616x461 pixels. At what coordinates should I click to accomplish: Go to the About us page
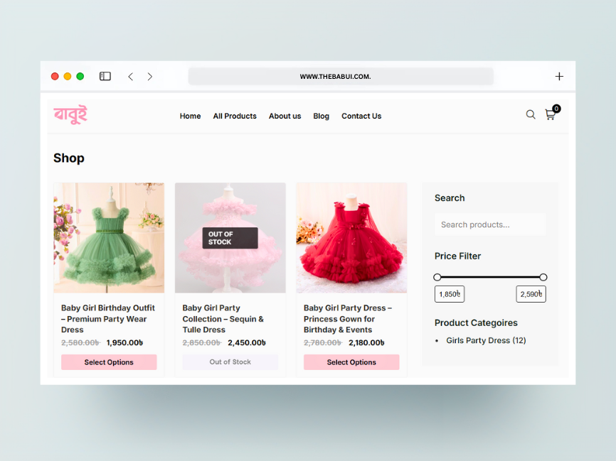coord(285,116)
